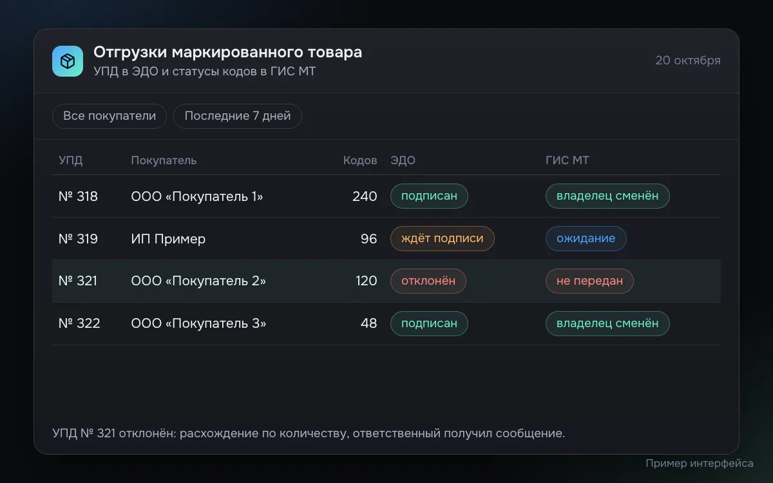Click the "Отгрузки маркированного товара" title
The width and height of the screenshot is (773, 483).
click(x=227, y=52)
